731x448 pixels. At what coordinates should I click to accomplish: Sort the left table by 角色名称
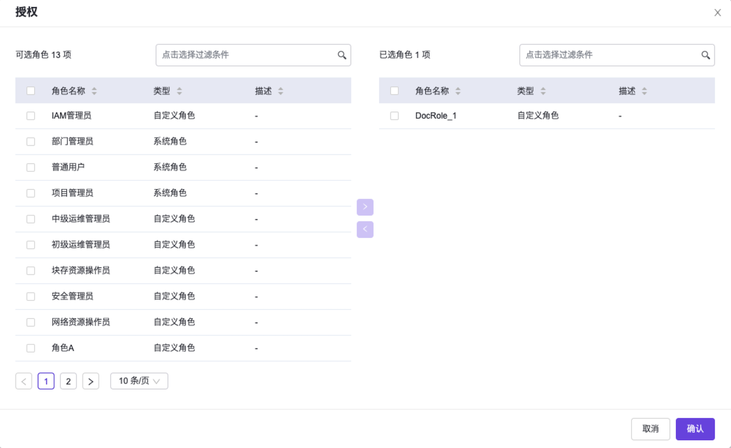click(94, 90)
